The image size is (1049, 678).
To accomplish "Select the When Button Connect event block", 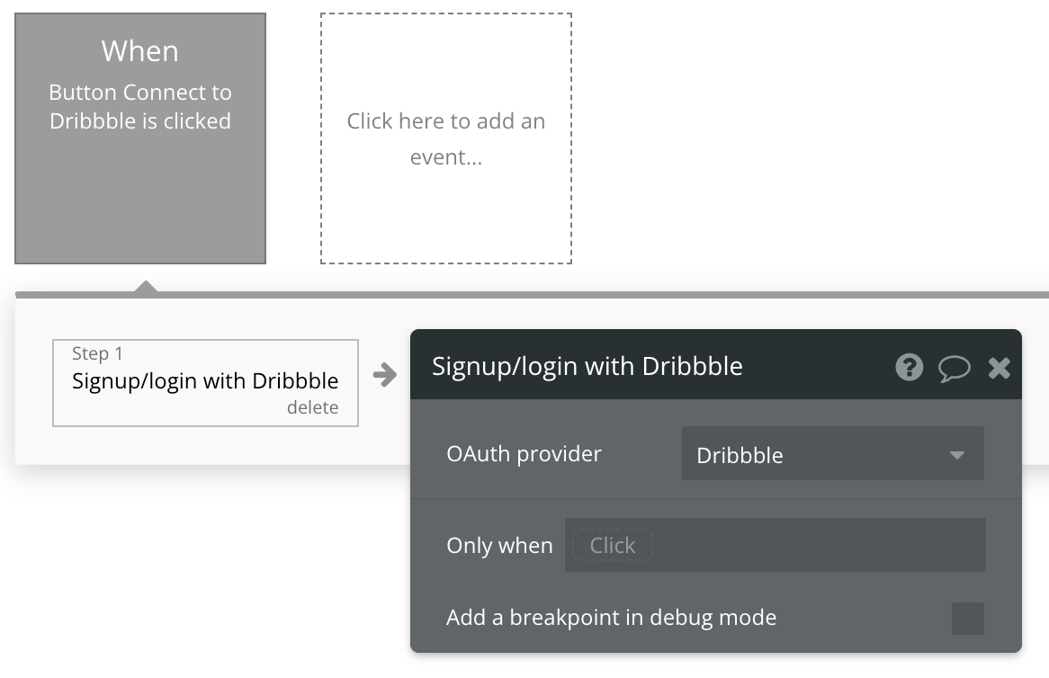I will click(140, 138).
